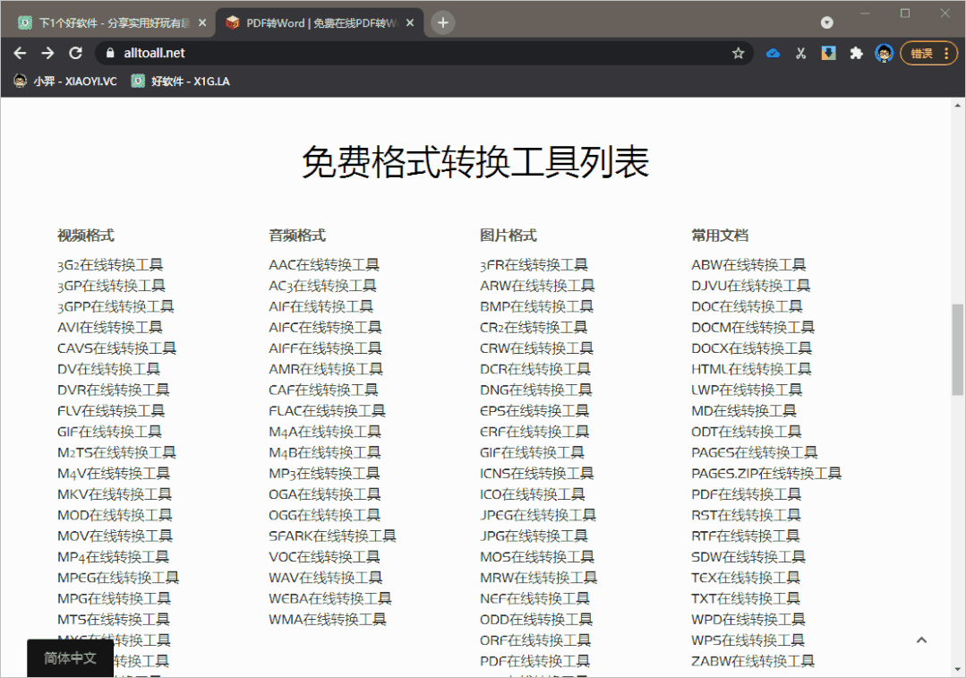Open 3G2在线转换工具 link
966x678 pixels.
(109, 264)
